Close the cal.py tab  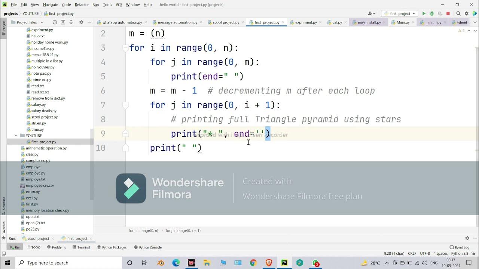(346, 22)
